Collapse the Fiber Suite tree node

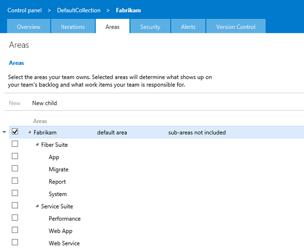(37, 144)
